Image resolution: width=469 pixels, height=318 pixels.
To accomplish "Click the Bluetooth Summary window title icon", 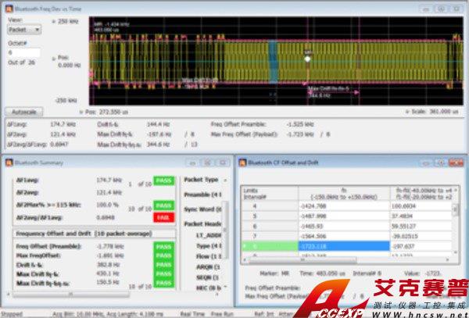I will [x=10, y=162].
